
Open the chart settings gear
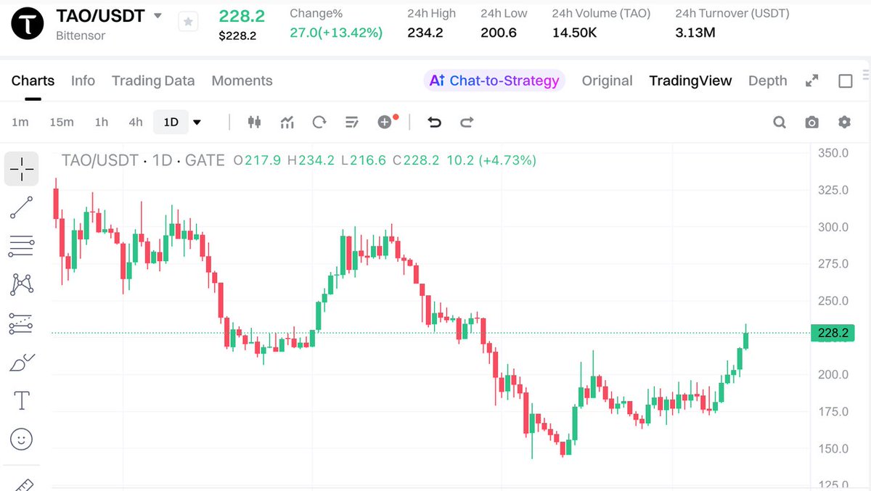point(844,122)
